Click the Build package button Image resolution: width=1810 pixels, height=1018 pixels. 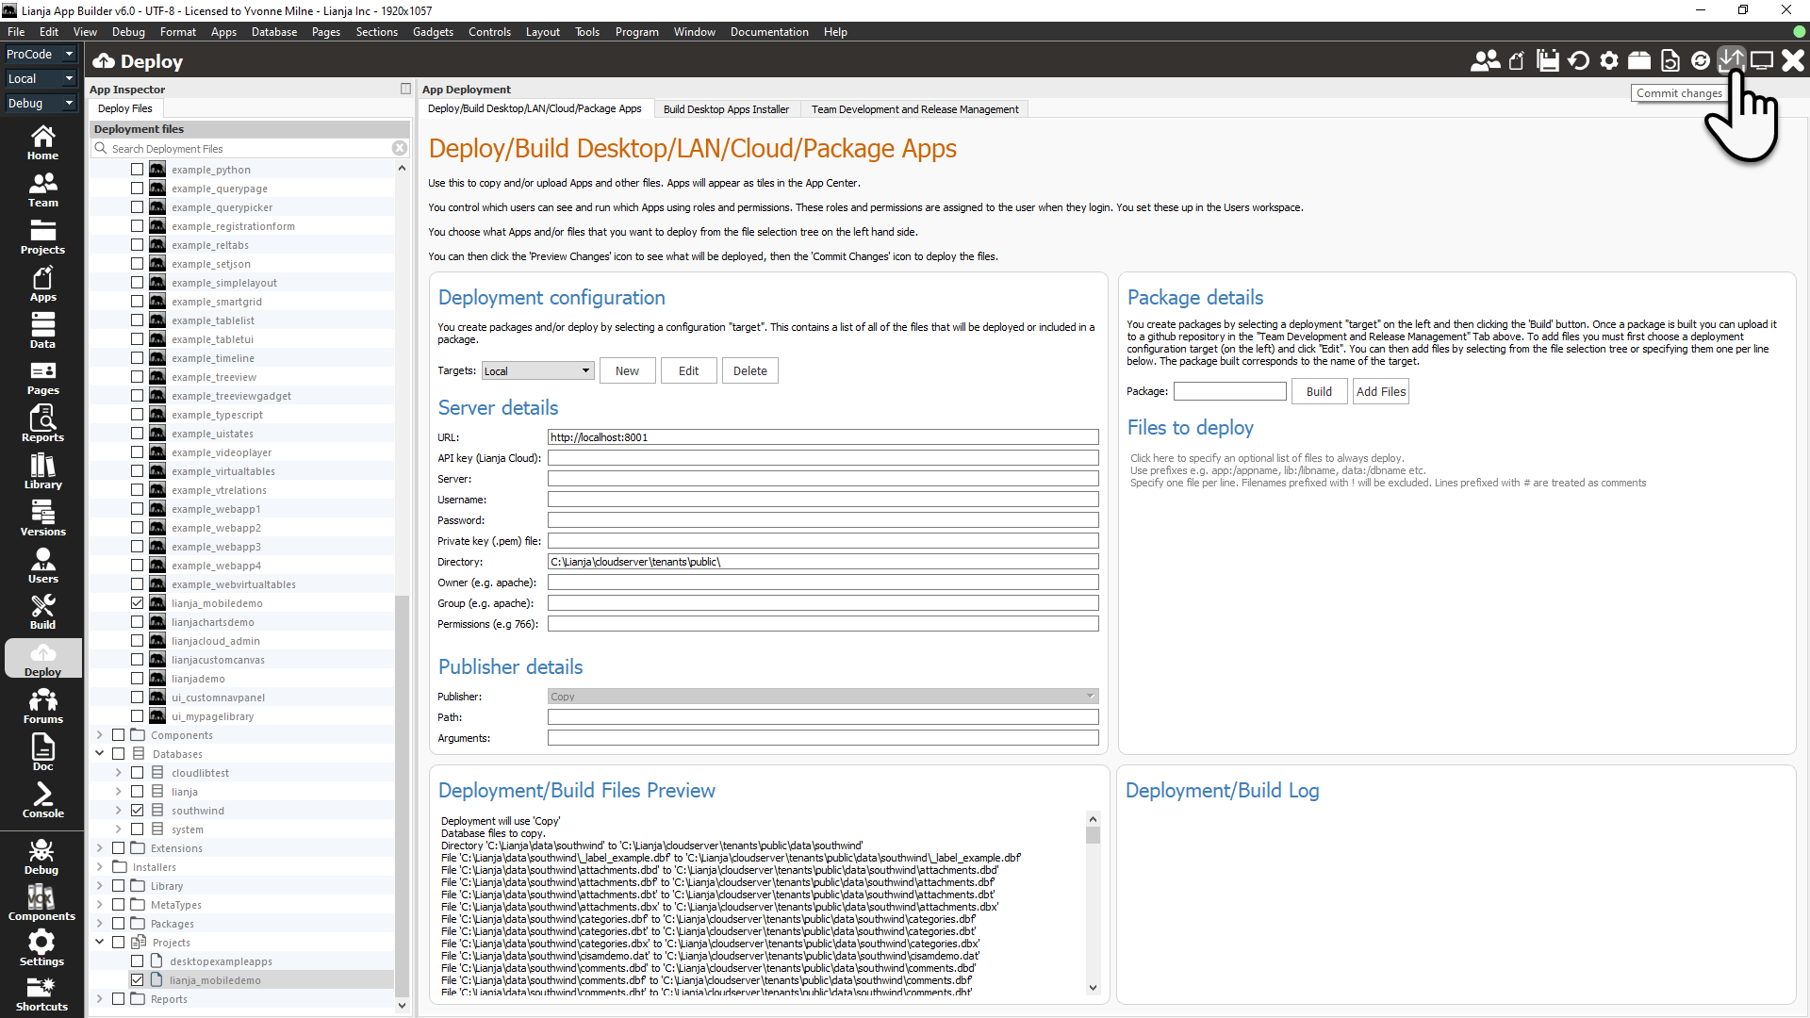pyautogui.click(x=1319, y=392)
